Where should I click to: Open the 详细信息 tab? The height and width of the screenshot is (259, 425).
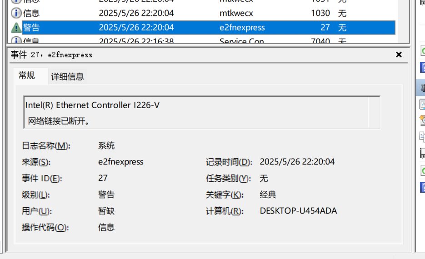pyautogui.click(x=67, y=77)
